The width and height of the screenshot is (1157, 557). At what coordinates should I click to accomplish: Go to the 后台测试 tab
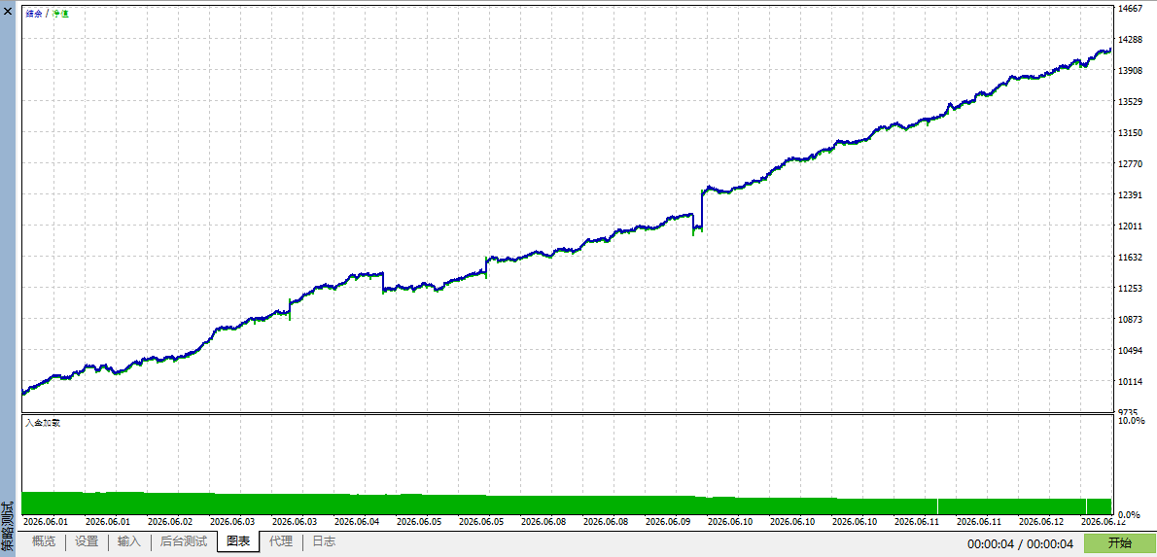[x=184, y=542]
